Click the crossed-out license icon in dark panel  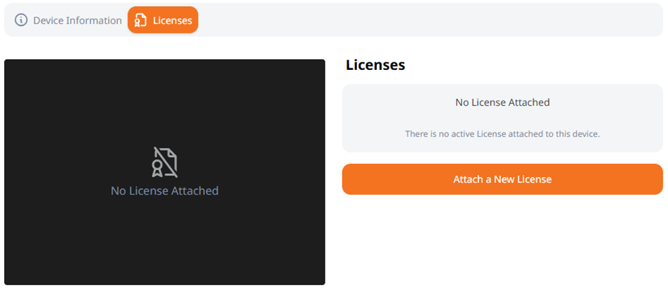pos(164,162)
